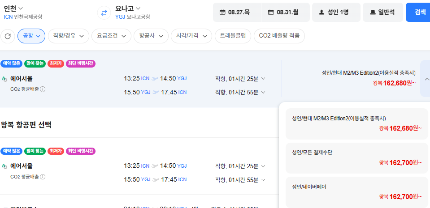Change the departure city 인천
This screenshot has height=208, width=430.
tap(13, 8)
